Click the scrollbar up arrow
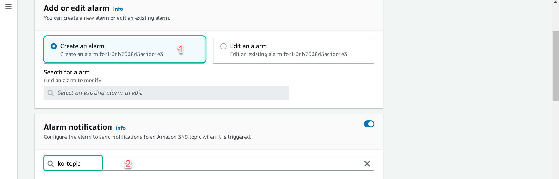This screenshot has width=559, height=179. tap(556, 2)
